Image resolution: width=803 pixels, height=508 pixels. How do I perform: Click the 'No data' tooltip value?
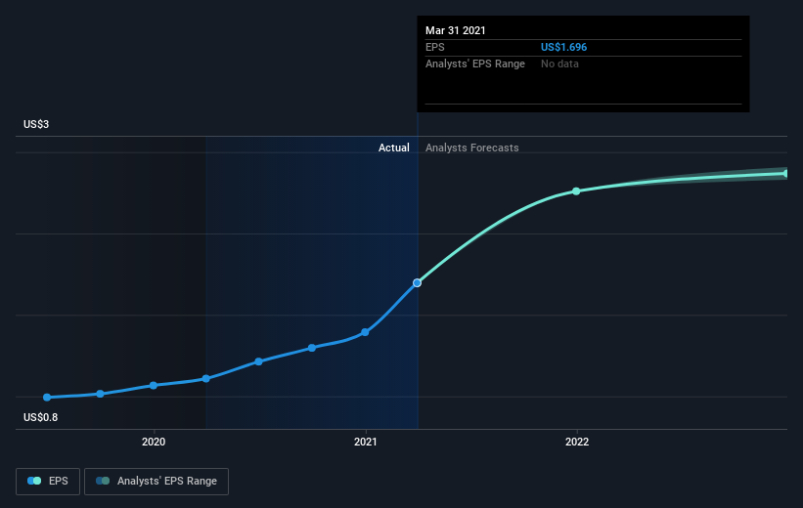559,63
